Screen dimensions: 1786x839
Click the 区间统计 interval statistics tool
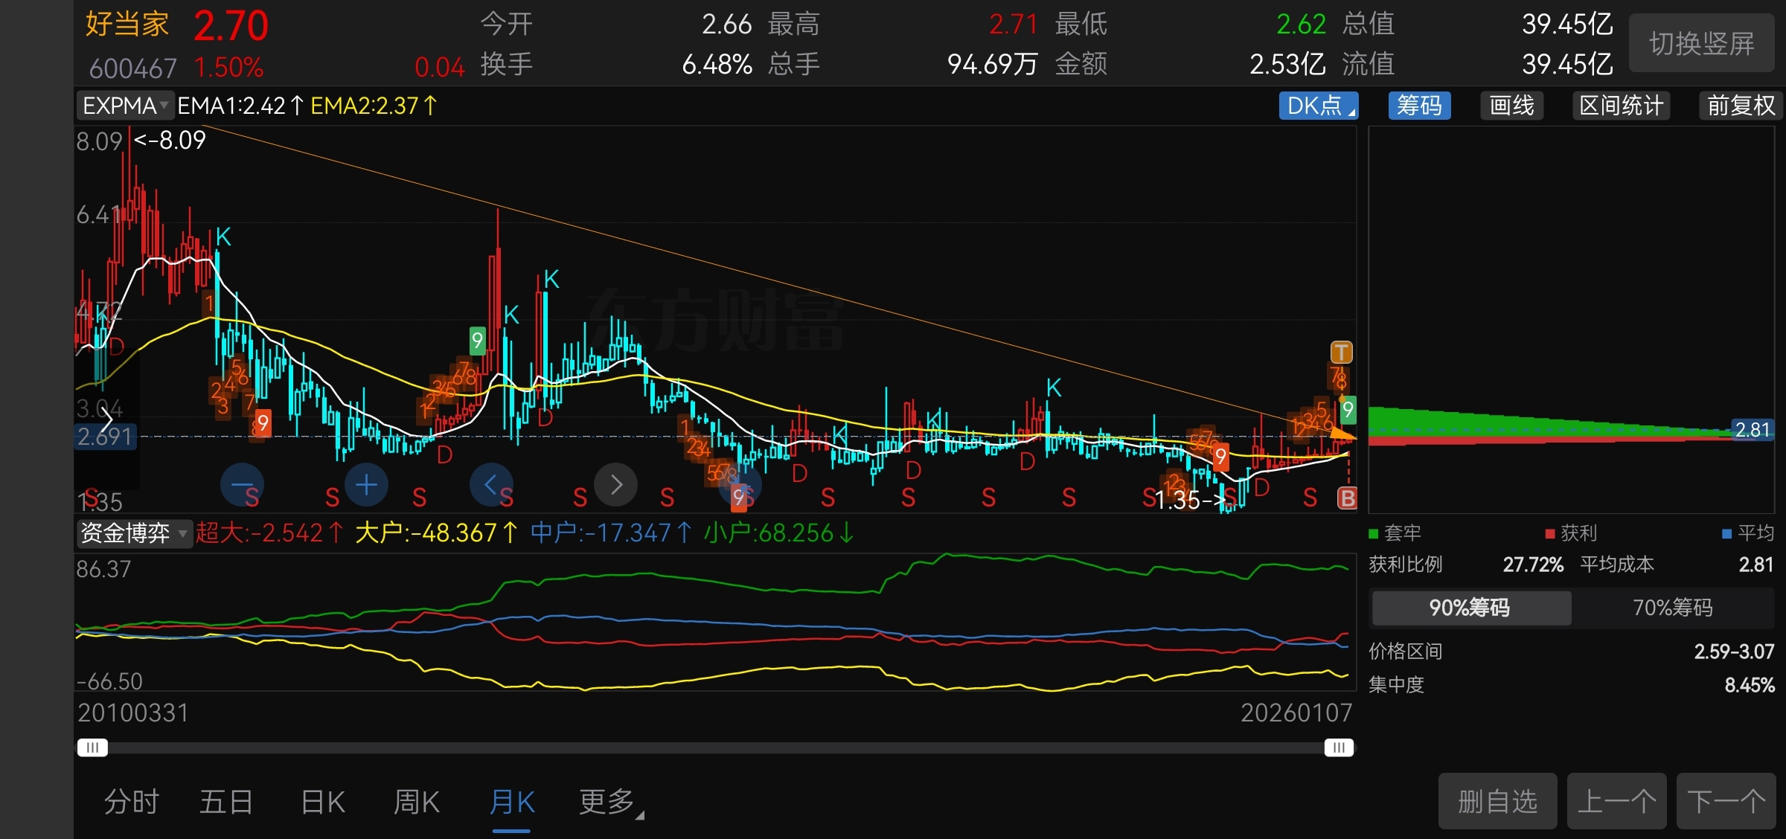[x=1621, y=106]
